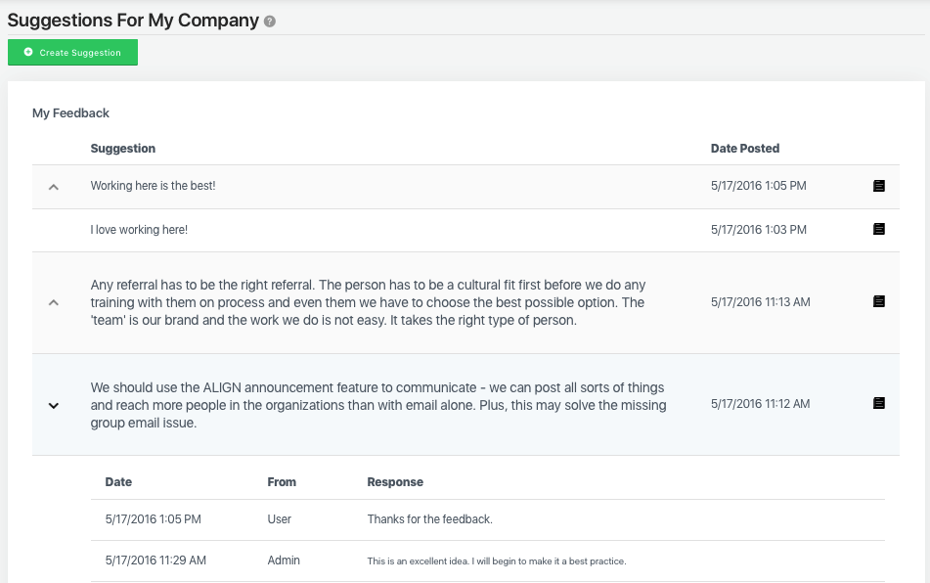
Task: Select the 'Thanks for the feedback.' response
Action: [429, 519]
